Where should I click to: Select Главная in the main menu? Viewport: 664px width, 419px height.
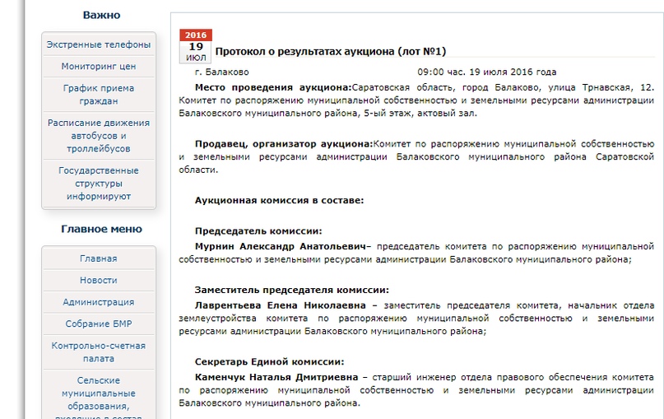pos(99,258)
